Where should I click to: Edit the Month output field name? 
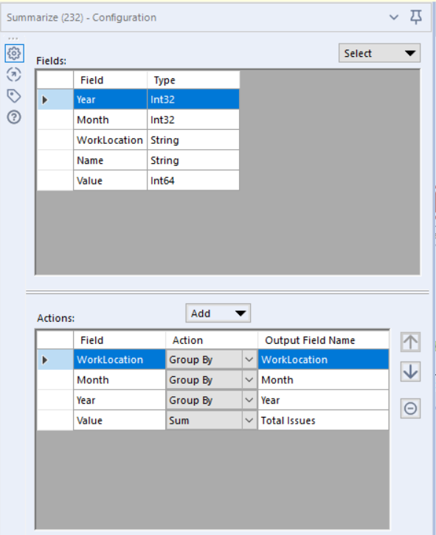[x=323, y=380]
